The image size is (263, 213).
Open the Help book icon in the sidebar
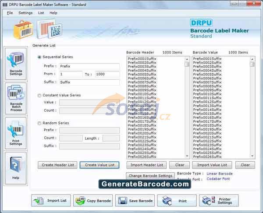pos(16,168)
